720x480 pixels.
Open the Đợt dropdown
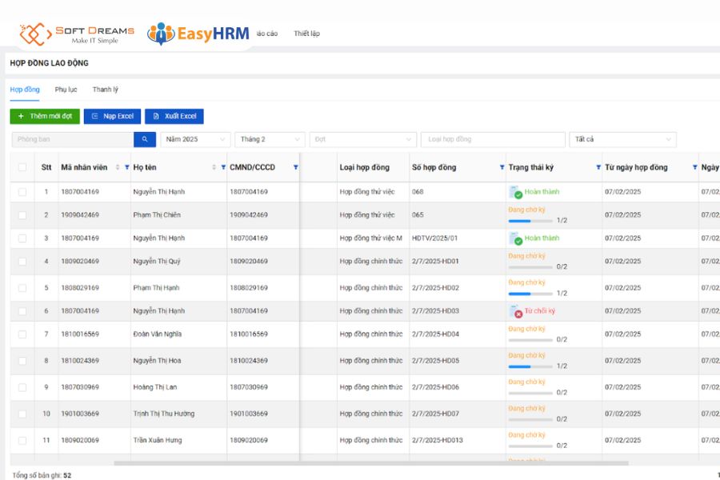(362, 139)
